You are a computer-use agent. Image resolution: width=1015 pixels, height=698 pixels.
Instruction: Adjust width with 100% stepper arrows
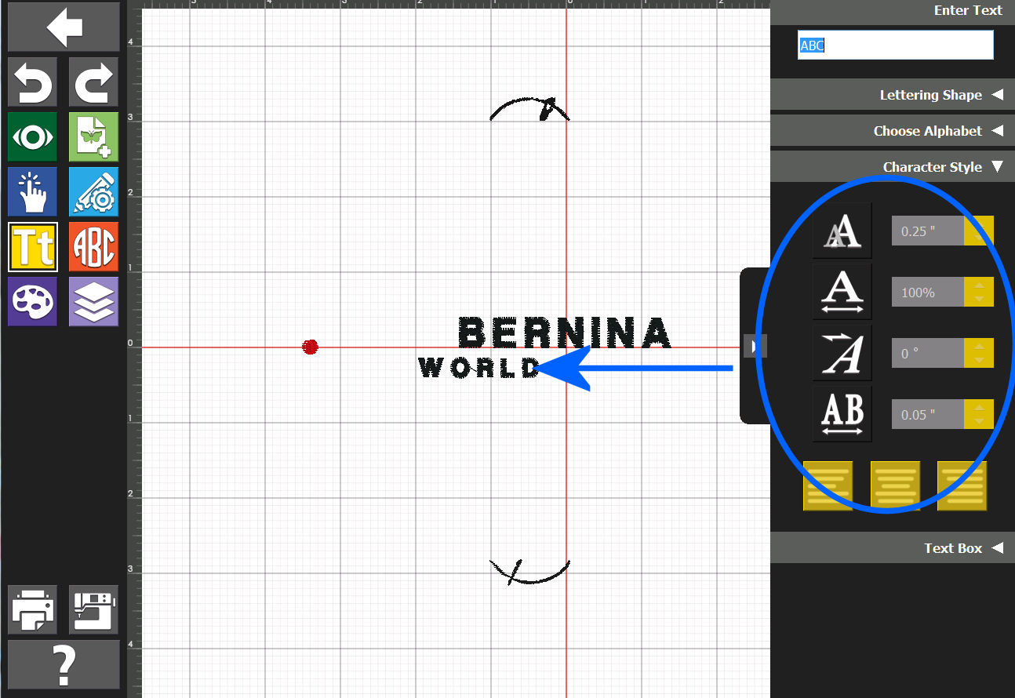(x=979, y=293)
